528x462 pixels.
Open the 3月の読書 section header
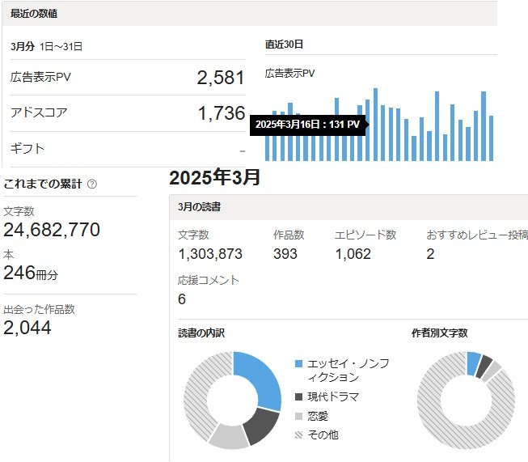pyautogui.click(x=199, y=207)
